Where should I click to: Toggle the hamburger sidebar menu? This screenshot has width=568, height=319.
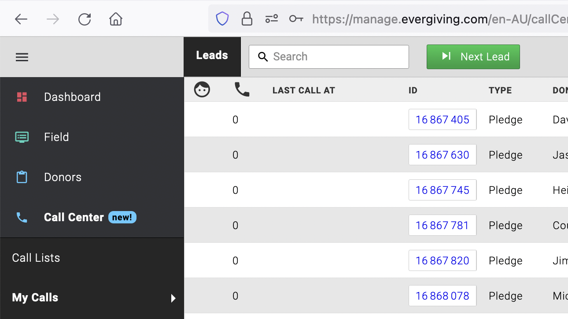22,57
